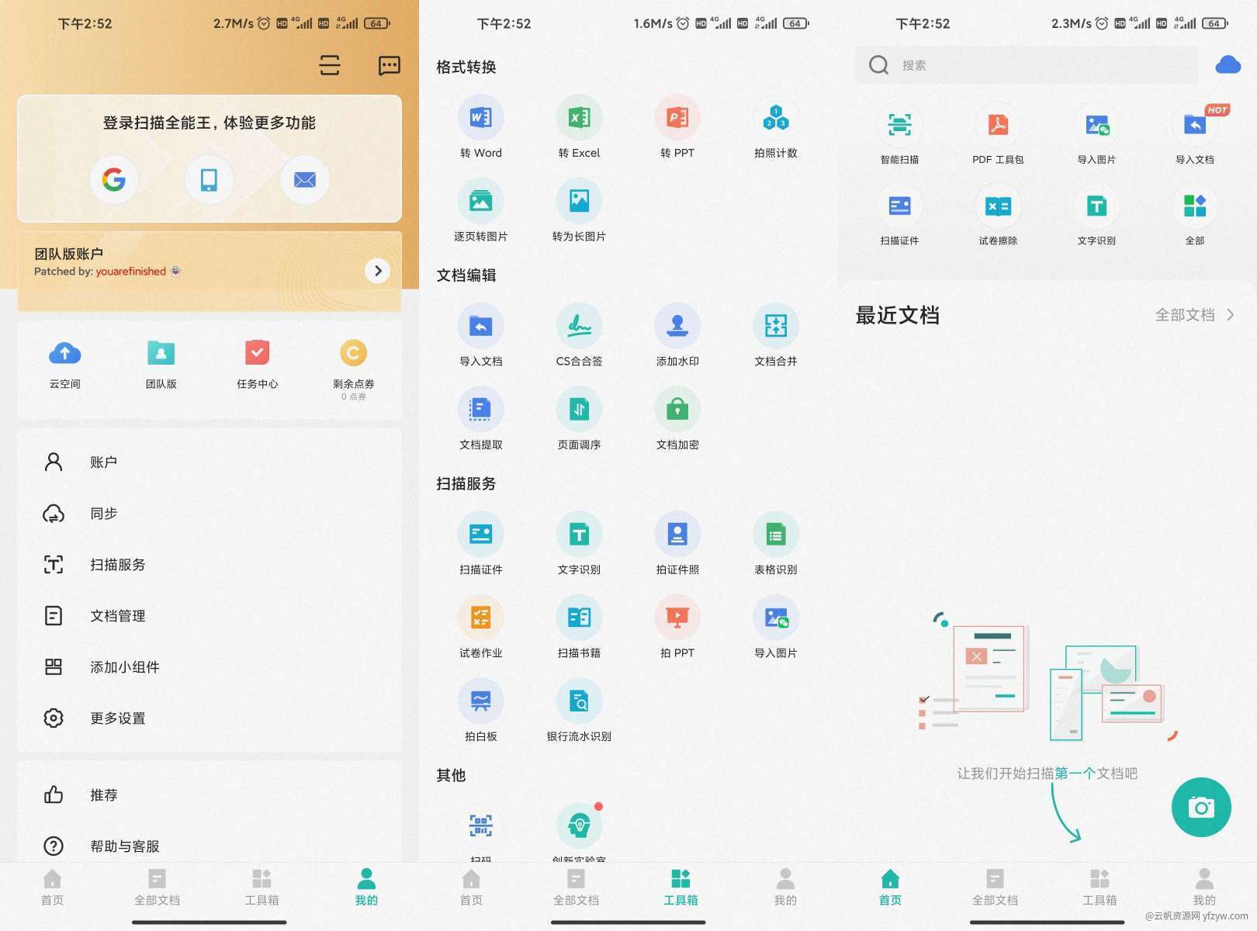
Task: Open the 表格识别 table tool
Action: tap(776, 544)
